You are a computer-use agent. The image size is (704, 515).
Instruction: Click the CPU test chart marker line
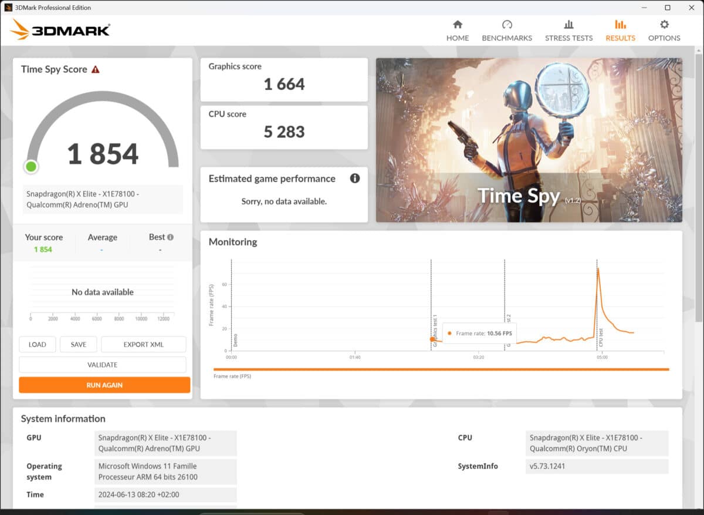[x=597, y=305]
